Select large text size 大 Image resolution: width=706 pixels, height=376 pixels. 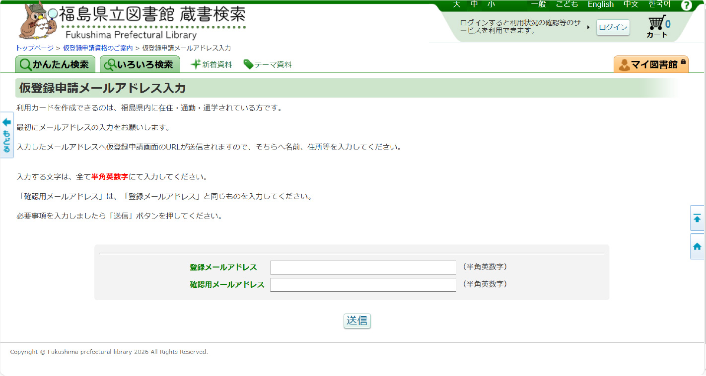point(456,4)
